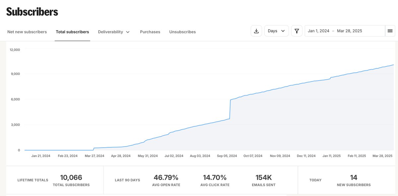This screenshot has height=196, width=398.
Task: Expand the Deliverability dropdown tab
Action: (114, 32)
